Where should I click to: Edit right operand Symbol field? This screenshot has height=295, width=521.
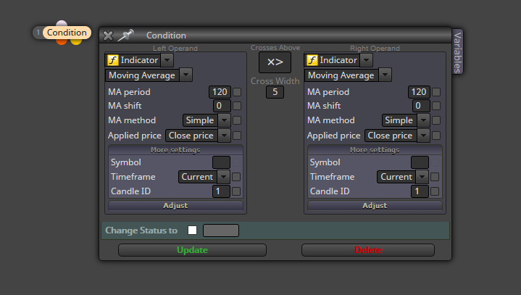[x=420, y=162]
